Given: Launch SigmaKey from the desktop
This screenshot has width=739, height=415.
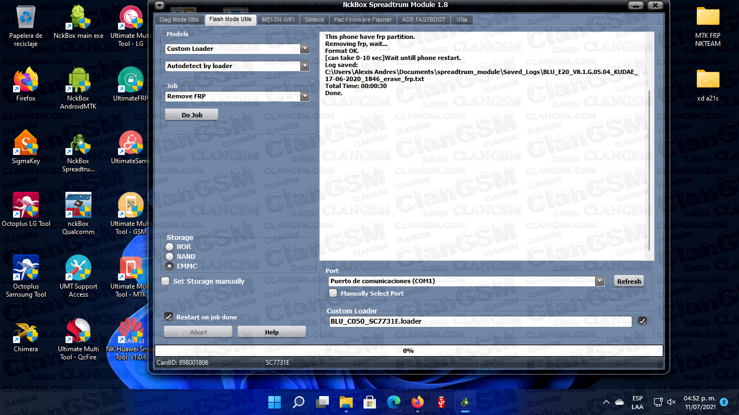Looking at the screenshot, I should 25,145.
